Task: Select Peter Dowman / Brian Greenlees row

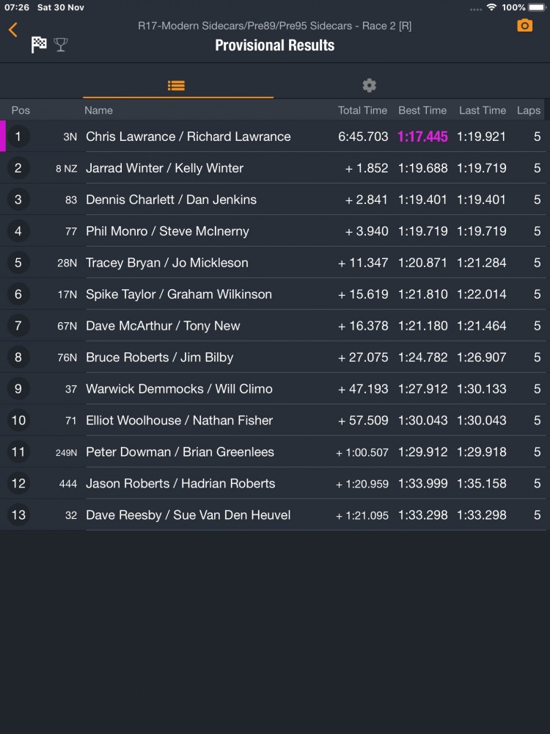Action: [180, 452]
